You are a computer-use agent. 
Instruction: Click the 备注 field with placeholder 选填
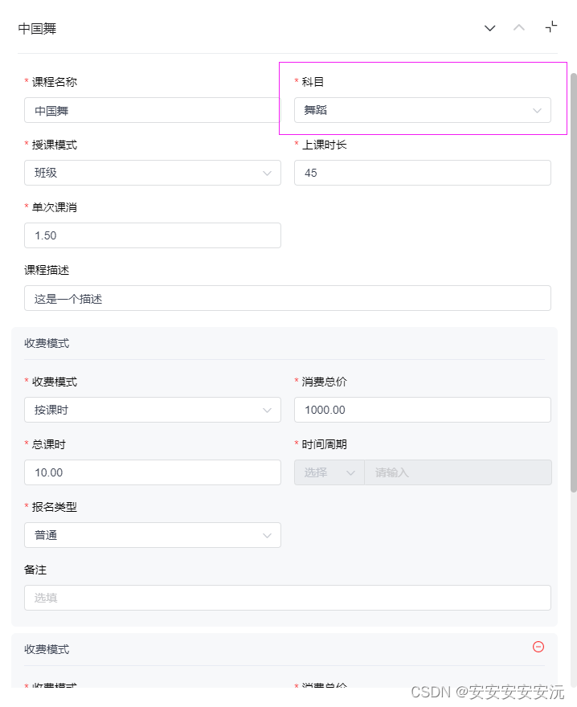point(288,598)
